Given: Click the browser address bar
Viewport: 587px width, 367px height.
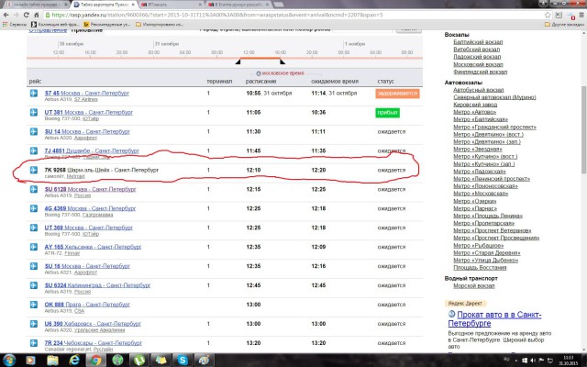Looking at the screenshot, I should pos(275,16).
